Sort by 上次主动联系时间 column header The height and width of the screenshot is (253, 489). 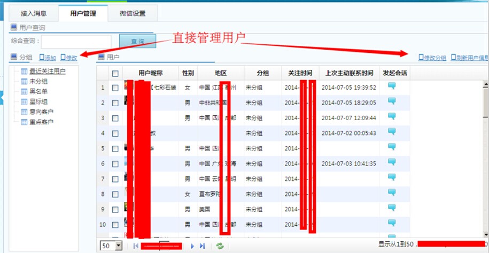click(349, 73)
